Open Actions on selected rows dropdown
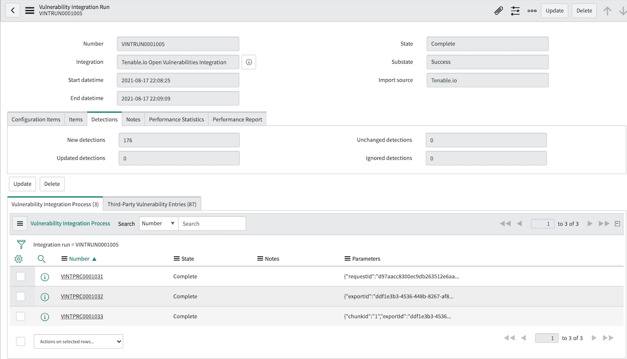This screenshot has width=627, height=359. pos(78,342)
